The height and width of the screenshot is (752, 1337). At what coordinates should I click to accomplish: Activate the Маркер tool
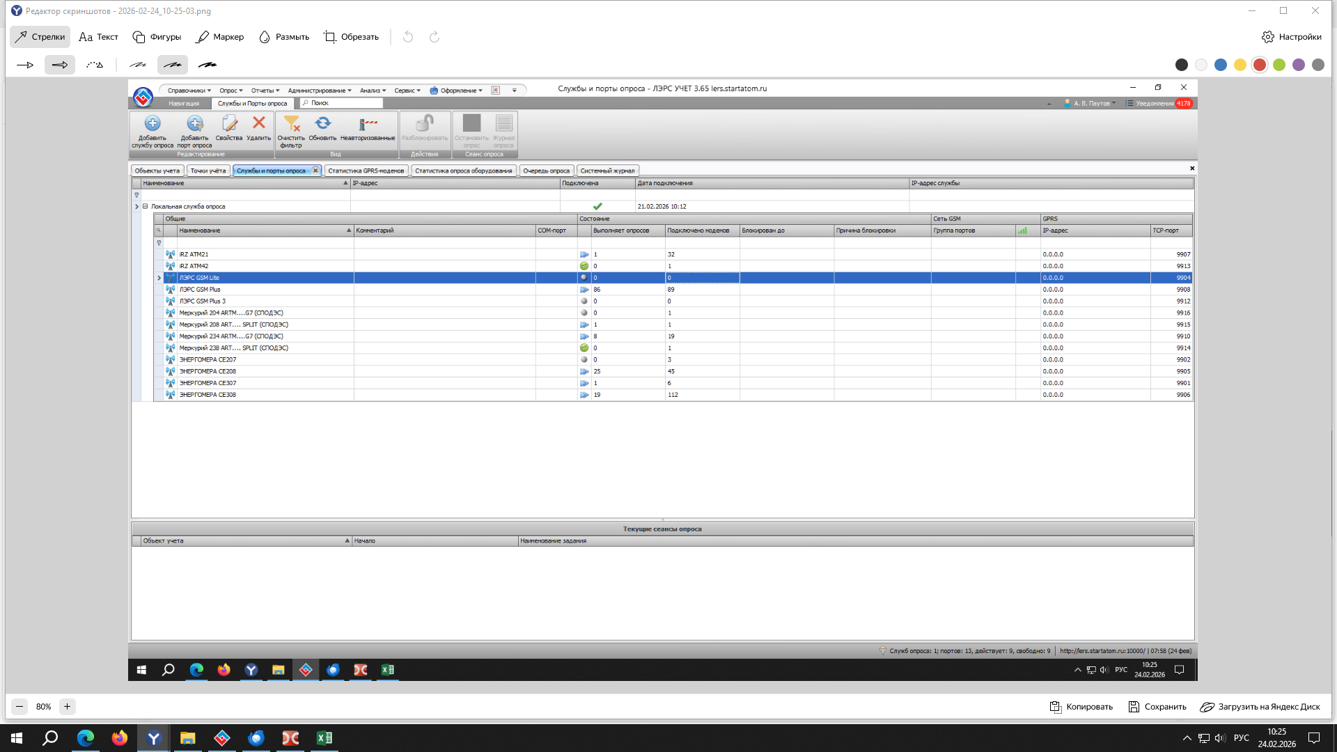pyautogui.click(x=220, y=37)
